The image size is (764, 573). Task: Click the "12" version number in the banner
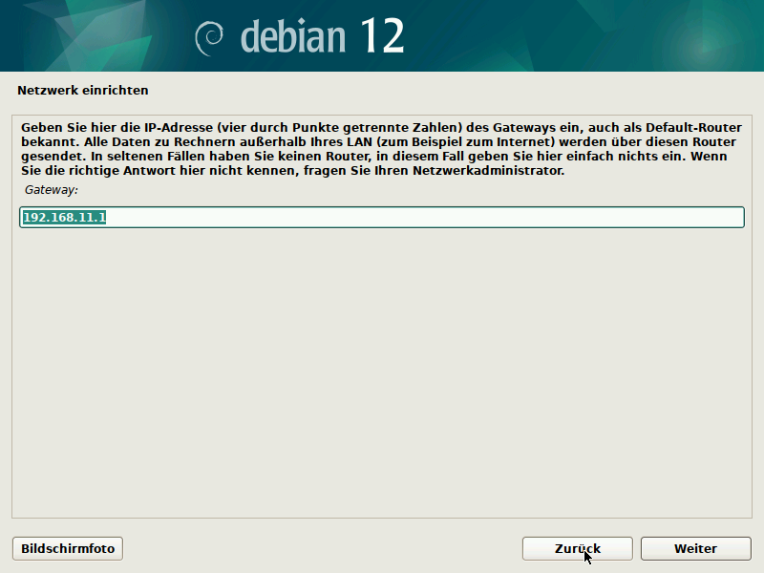[x=382, y=36]
